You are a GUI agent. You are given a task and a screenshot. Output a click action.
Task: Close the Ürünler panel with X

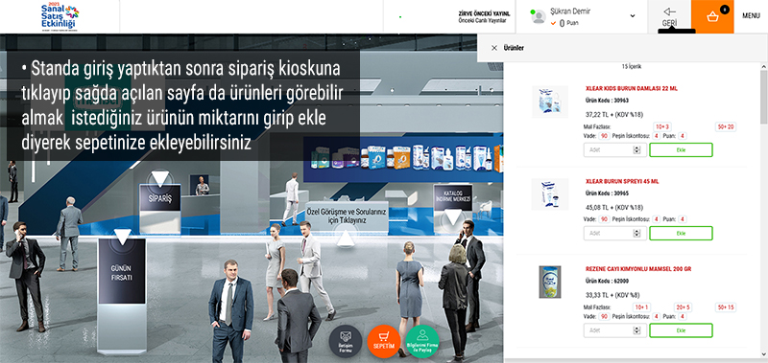tap(494, 48)
